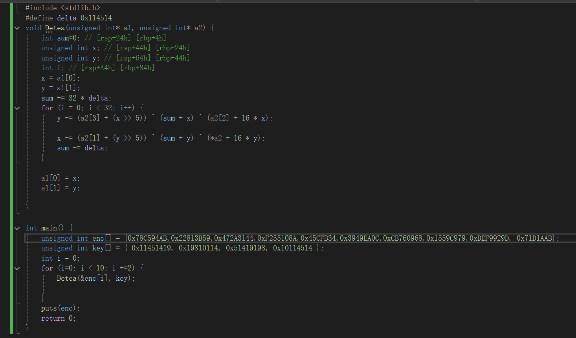Click the [rsp+A4h] comment text

point(98,68)
